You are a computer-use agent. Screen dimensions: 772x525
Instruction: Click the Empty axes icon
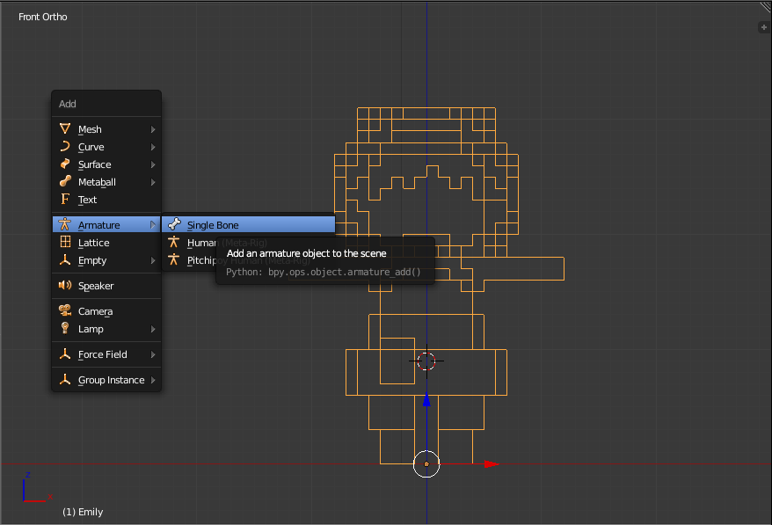pyautogui.click(x=65, y=260)
